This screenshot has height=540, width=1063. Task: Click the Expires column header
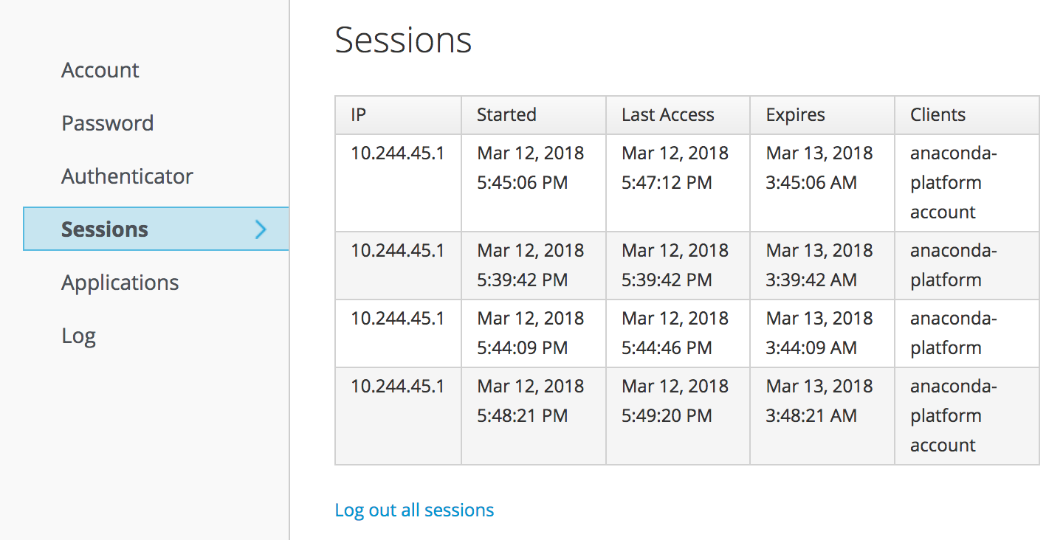795,115
